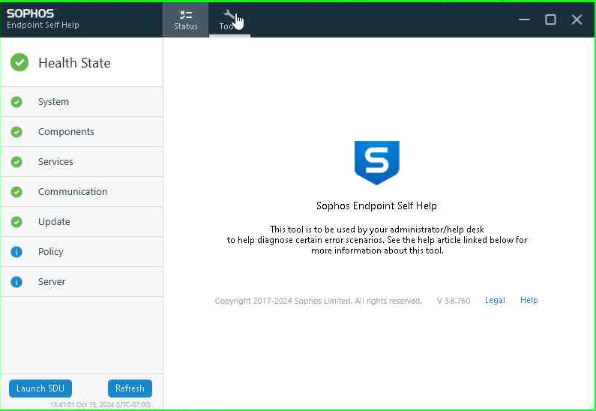Open the Legal link
Viewport: 596px width, 411px height.
(495, 300)
